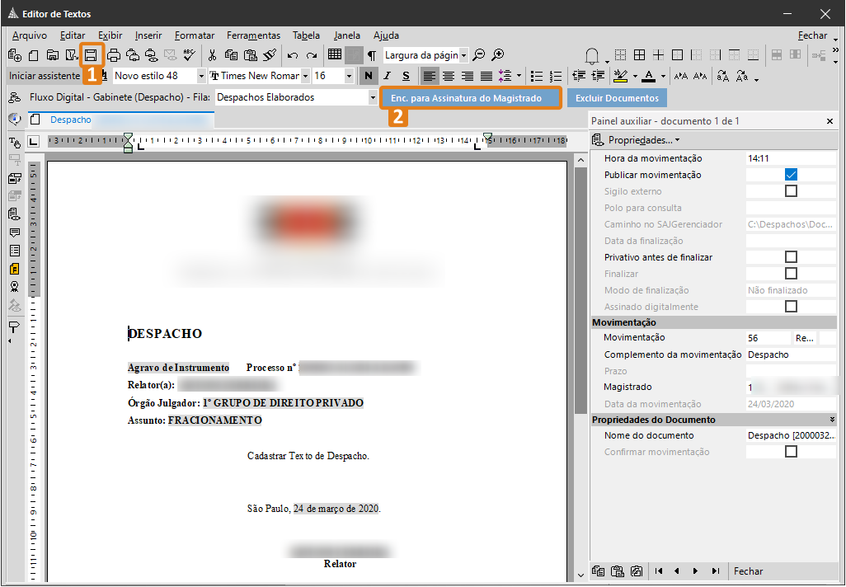Click the Print icon in toolbar
846x587 pixels.
click(x=114, y=55)
